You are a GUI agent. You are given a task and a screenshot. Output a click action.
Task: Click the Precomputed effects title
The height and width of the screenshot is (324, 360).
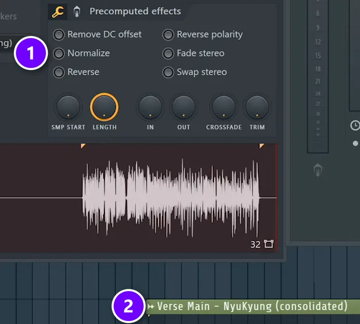coord(135,11)
